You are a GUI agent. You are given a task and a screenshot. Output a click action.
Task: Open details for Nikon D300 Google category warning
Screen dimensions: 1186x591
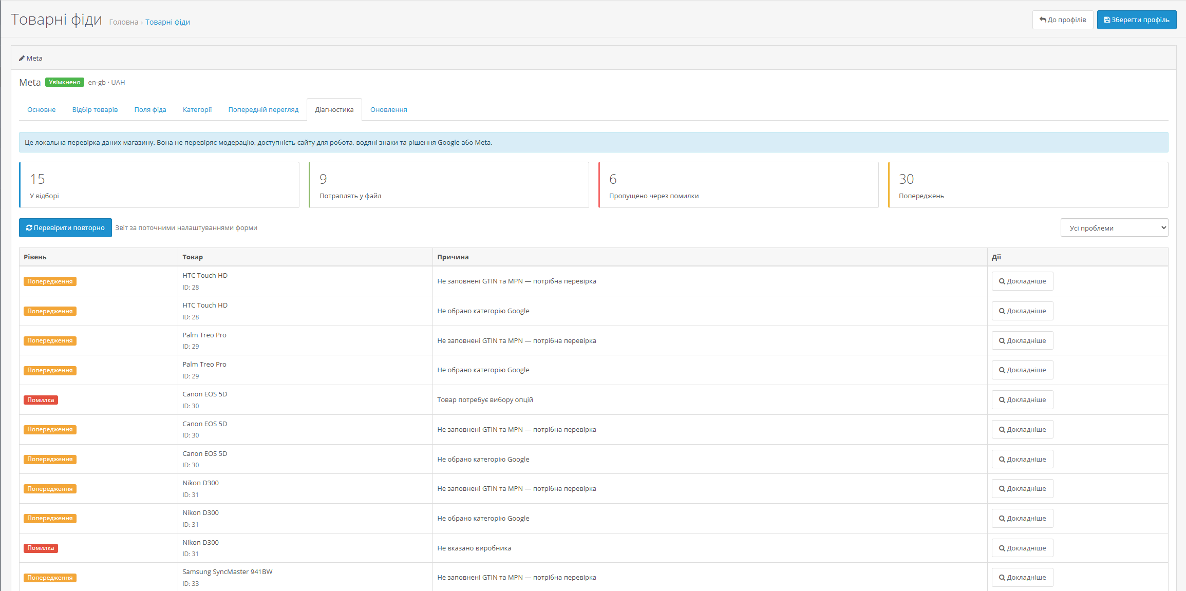[x=1022, y=519]
